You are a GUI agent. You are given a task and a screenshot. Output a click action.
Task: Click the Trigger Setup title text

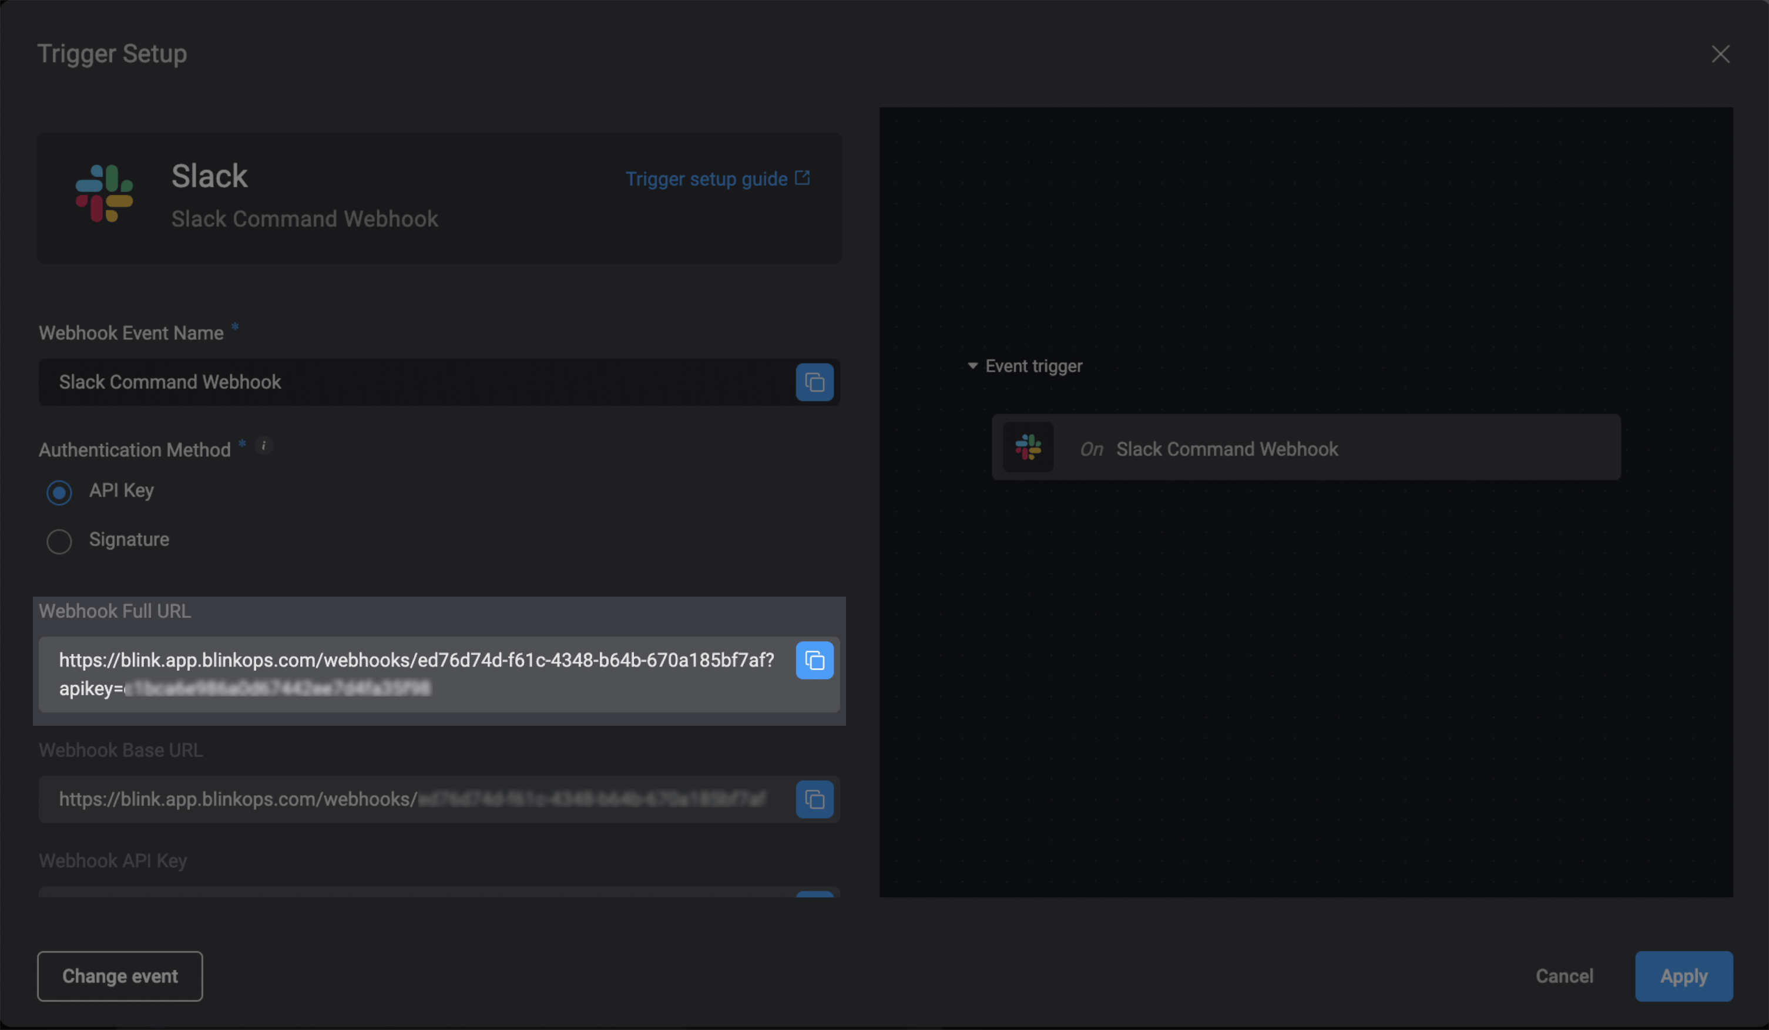click(112, 54)
